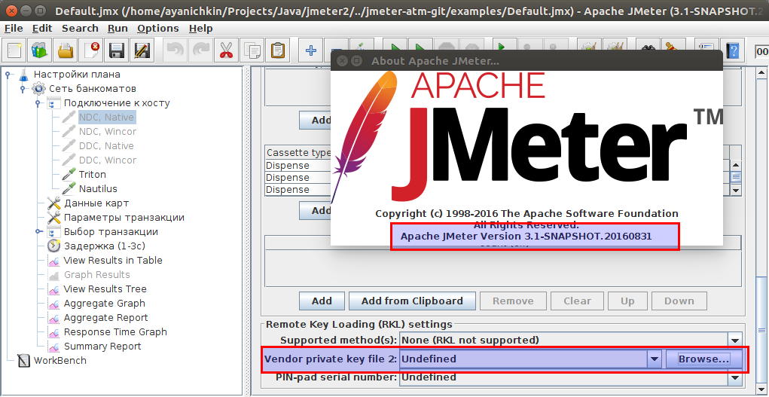Image resolution: width=769 pixels, height=397 pixels.
Task: Click the Up button
Action: point(627,301)
